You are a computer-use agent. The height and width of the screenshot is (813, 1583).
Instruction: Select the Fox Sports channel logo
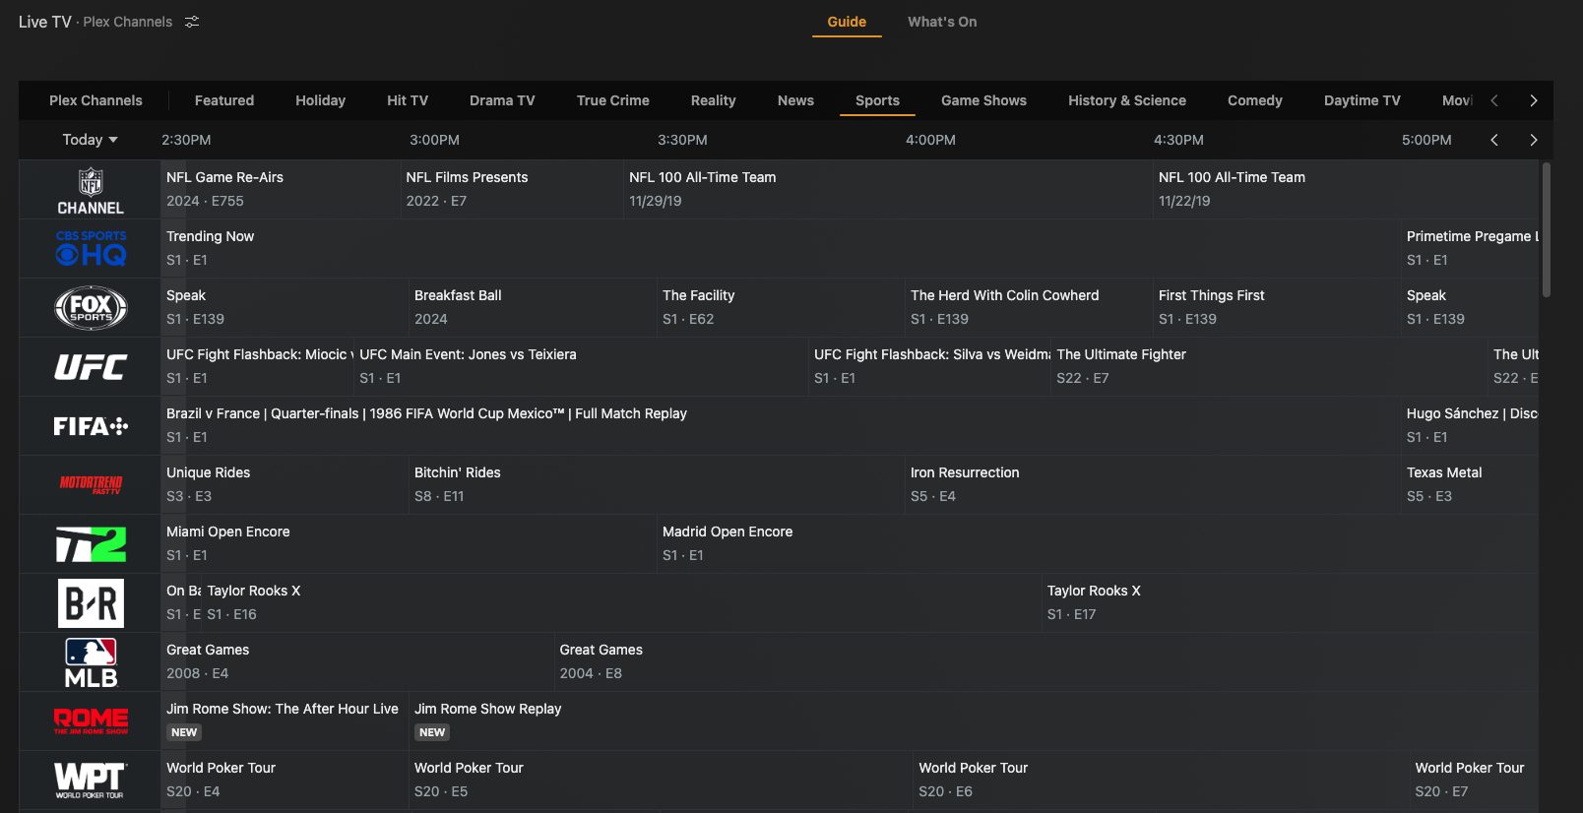pyautogui.click(x=91, y=308)
